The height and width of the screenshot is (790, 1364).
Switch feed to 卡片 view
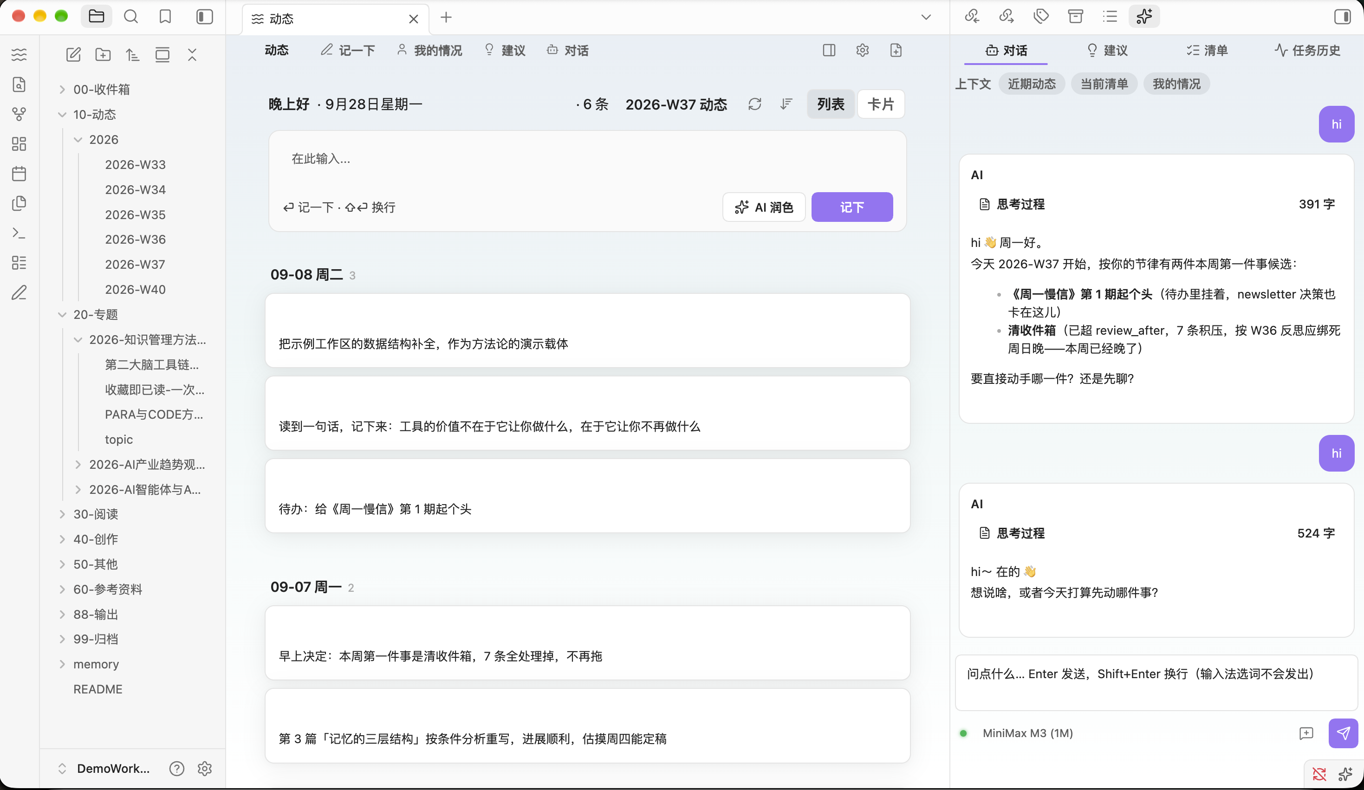pos(881,104)
